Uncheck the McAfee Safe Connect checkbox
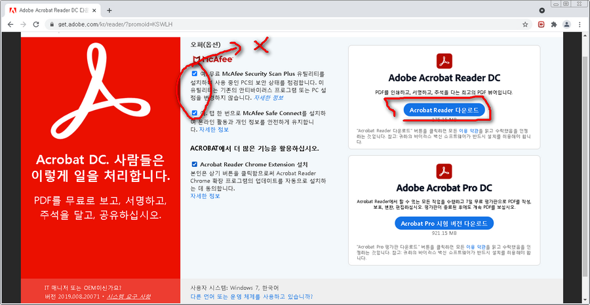Image resolution: width=590 pixels, height=305 pixels. [194, 113]
